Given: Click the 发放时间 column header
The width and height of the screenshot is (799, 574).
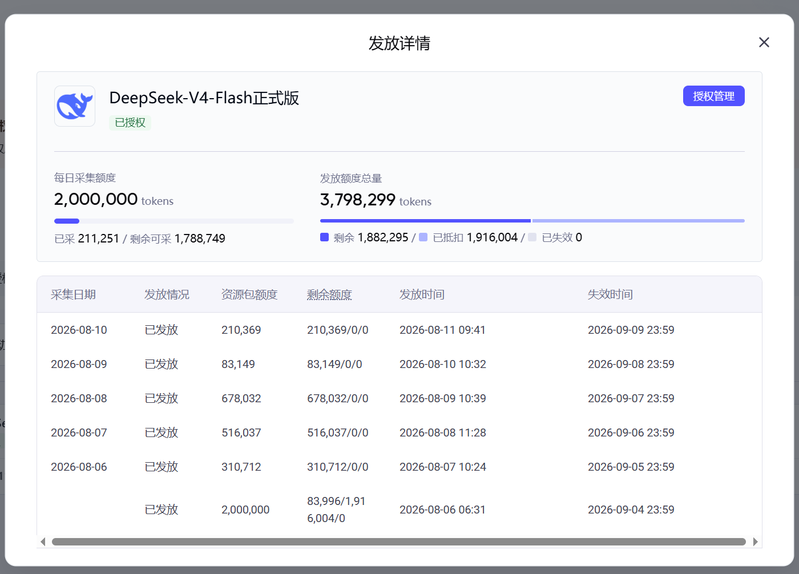Looking at the screenshot, I should tap(422, 294).
